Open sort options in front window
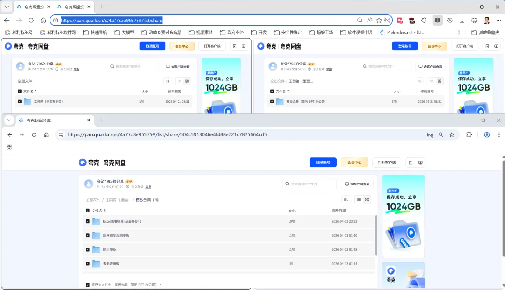505x290 pixels. tap(346, 200)
